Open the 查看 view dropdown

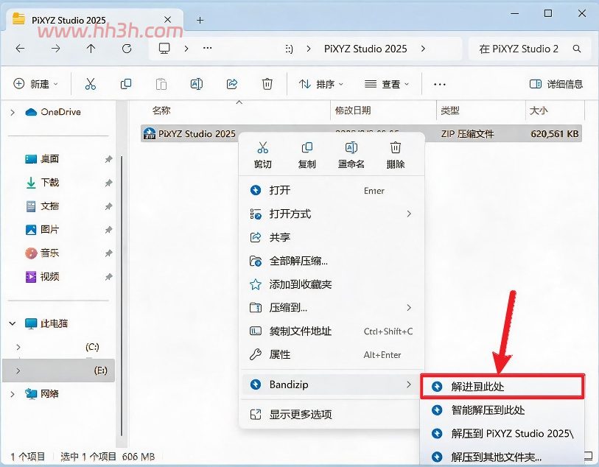(386, 84)
